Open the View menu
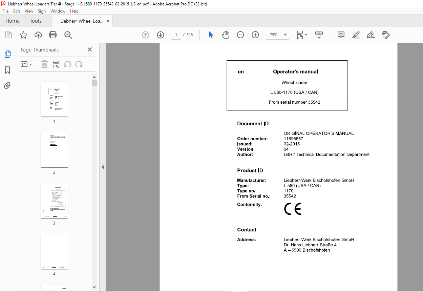 [x=29, y=11]
